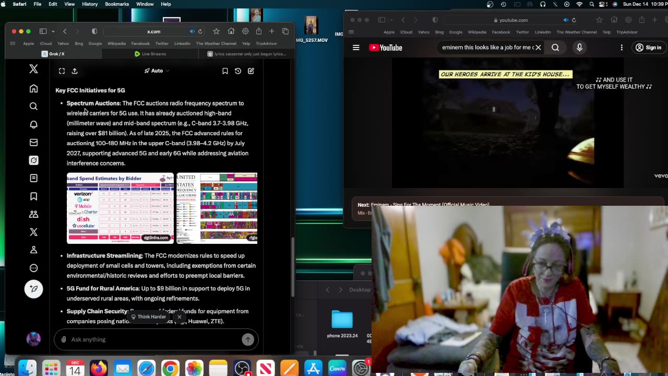Open phone 2023.24 folder on desktop
This screenshot has width=668, height=376.
tap(342, 324)
